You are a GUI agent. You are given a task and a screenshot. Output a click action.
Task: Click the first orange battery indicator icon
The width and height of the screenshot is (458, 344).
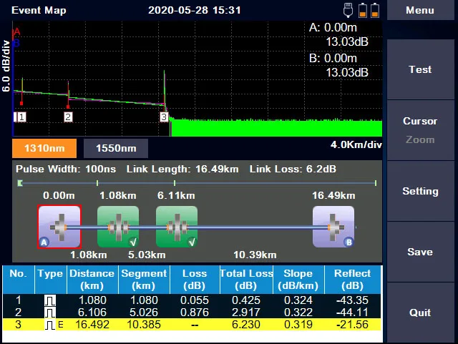click(x=362, y=10)
